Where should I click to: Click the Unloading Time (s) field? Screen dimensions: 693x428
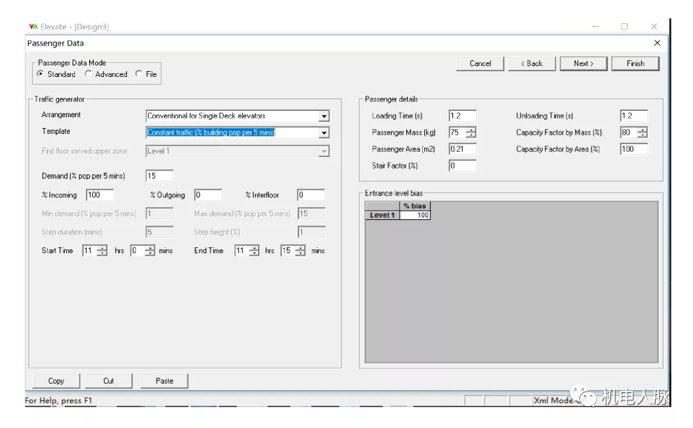(634, 115)
